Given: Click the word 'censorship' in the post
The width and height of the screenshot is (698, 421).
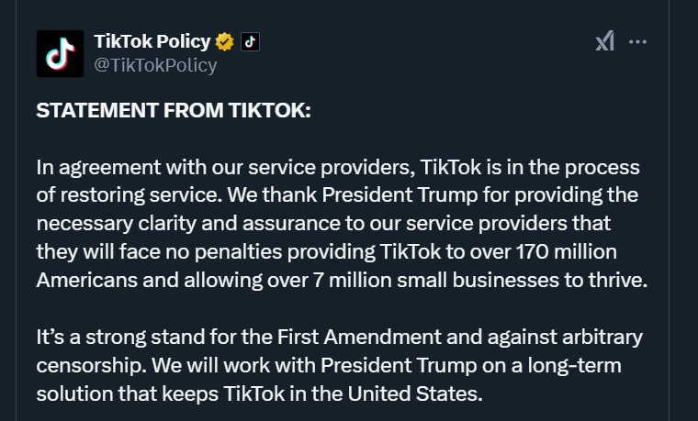Looking at the screenshot, I should point(91,366).
